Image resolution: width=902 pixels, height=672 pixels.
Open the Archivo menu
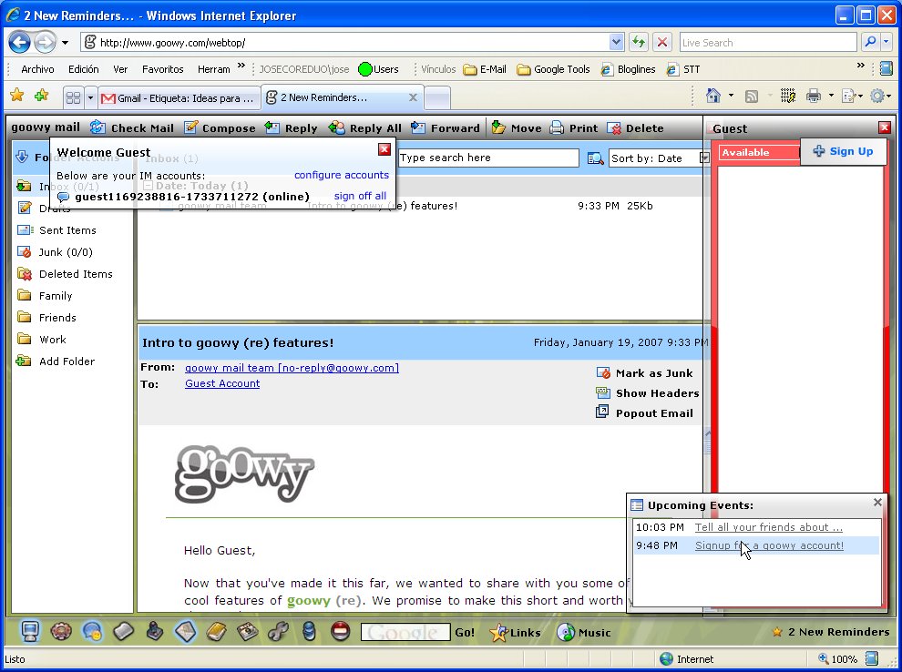point(37,69)
